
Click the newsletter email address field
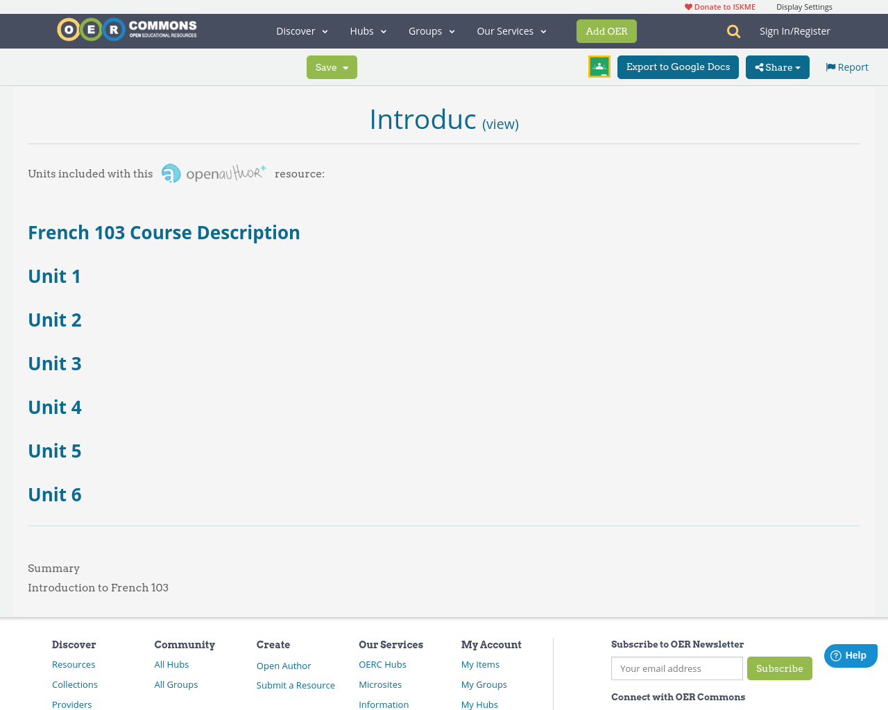(x=676, y=668)
